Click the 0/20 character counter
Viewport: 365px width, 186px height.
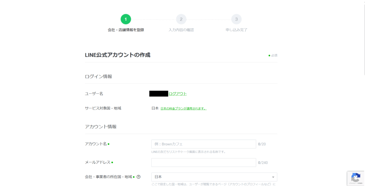pyautogui.click(x=262, y=144)
